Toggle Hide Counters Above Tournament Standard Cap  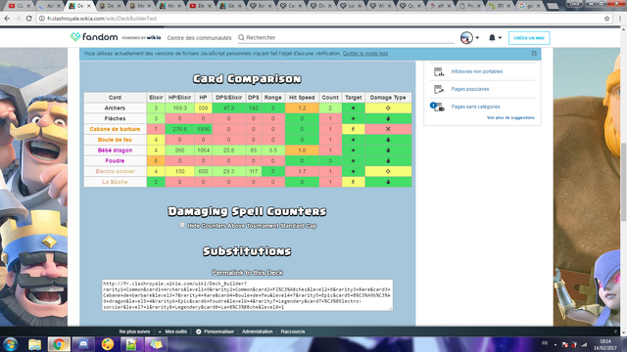[182, 226]
